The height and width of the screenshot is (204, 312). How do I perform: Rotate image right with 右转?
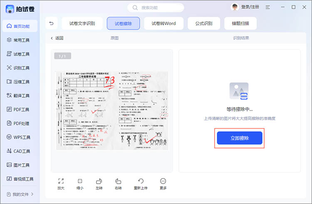(x=118, y=181)
